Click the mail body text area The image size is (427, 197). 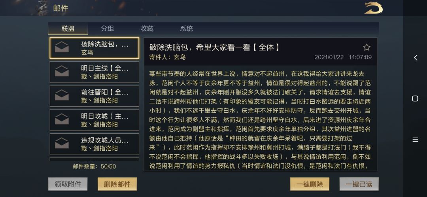[x=260, y=119]
